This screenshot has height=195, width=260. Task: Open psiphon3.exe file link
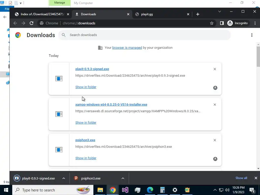[x=85, y=140]
